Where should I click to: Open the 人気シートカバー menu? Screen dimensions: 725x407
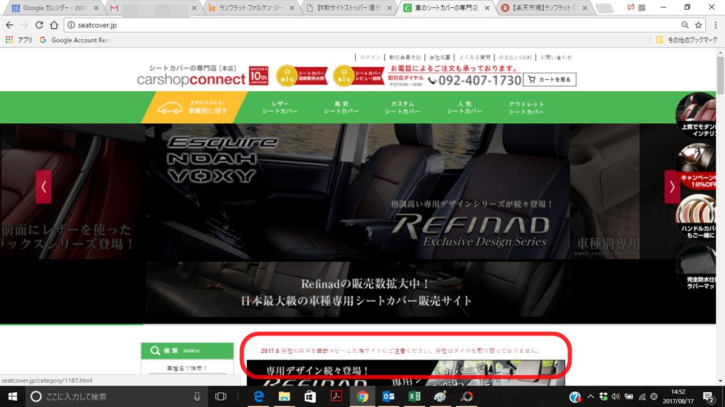[x=464, y=108]
